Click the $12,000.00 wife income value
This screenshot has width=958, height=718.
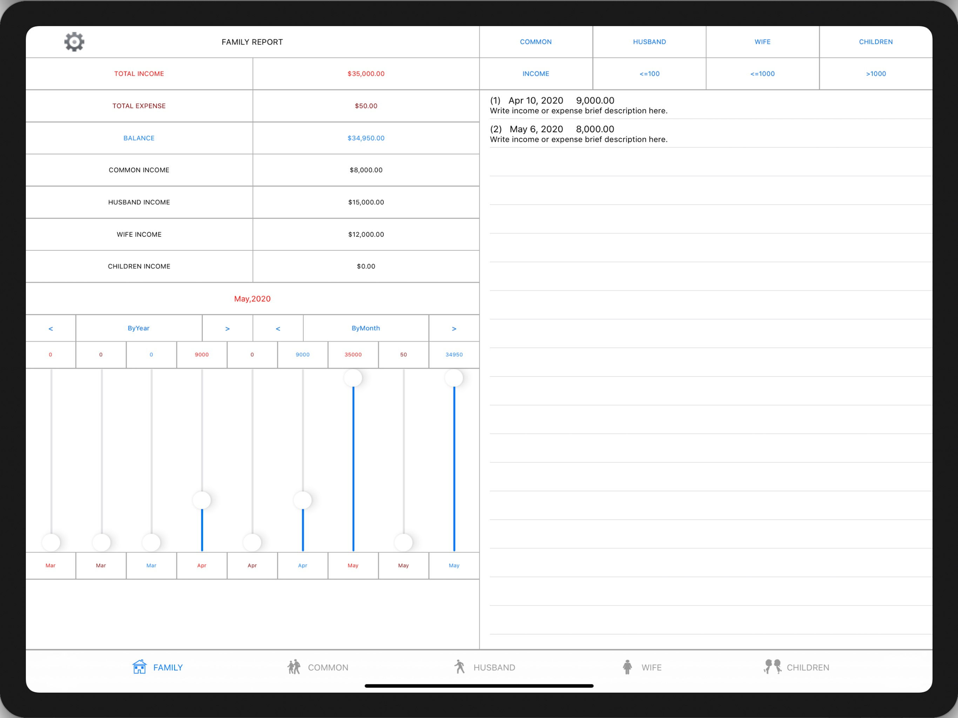(366, 234)
